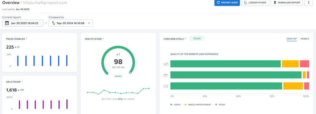The image size is (316, 114).
Task: Click the CLS metric label
Action: [x=166, y=86]
